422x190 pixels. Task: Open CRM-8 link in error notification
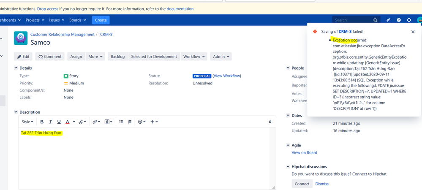click(x=345, y=32)
